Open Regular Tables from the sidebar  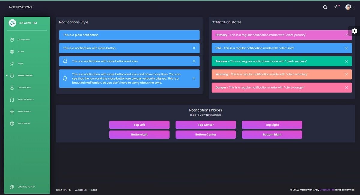[x=11, y=99]
